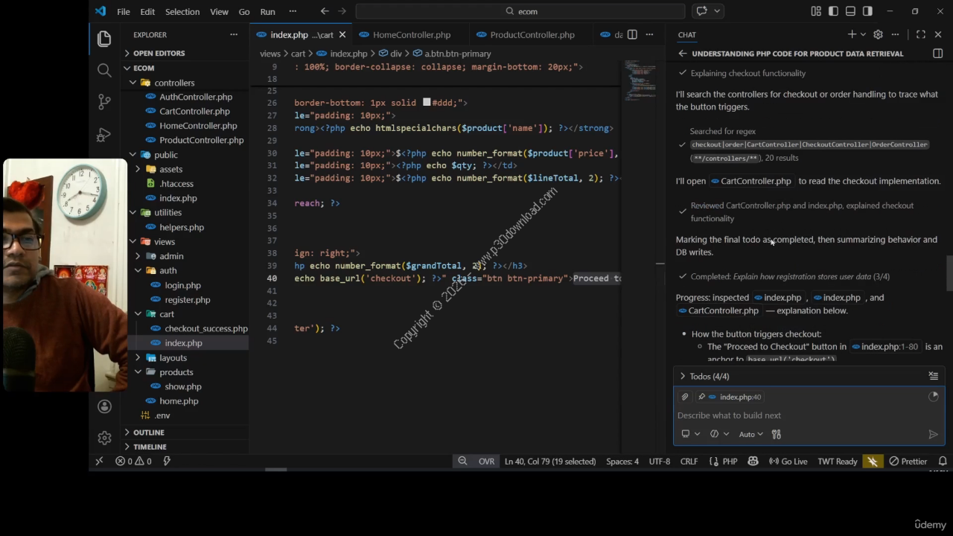The width and height of the screenshot is (953, 536).
Task: Click Go Live in status bar
Action: pyautogui.click(x=788, y=462)
